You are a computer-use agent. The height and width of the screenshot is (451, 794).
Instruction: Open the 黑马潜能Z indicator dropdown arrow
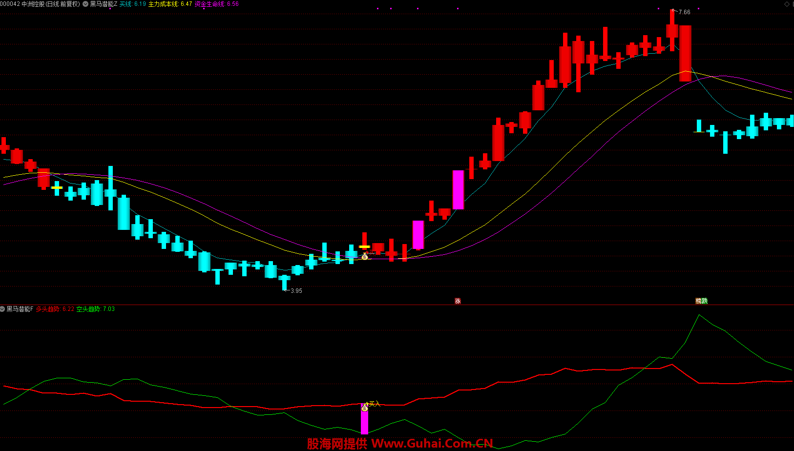86,4
